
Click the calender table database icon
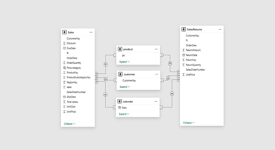click(120, 101)
